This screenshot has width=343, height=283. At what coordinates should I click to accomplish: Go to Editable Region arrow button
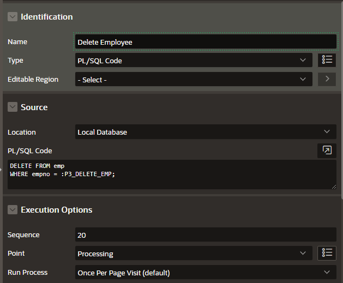pos(327,79)
